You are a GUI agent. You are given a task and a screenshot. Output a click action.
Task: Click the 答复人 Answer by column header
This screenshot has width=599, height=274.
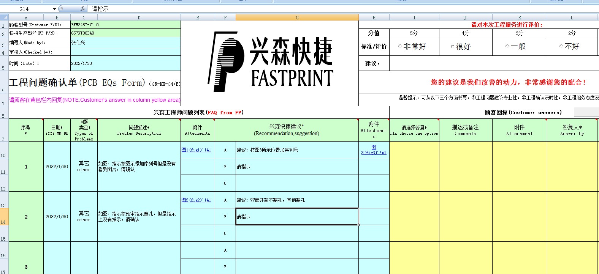572,130
